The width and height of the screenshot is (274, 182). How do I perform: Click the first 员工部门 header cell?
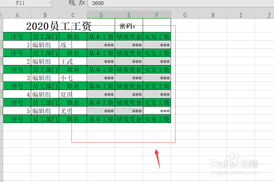[x=45, y=36]
